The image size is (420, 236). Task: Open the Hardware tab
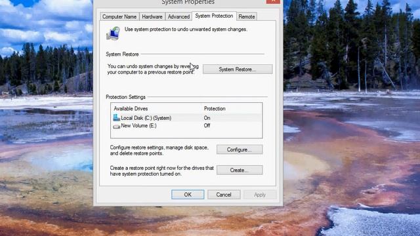pyautogui.click(x=152, y=16)
